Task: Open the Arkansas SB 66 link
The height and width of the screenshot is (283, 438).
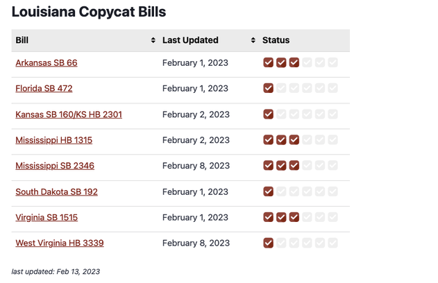Action: (47, 63)
